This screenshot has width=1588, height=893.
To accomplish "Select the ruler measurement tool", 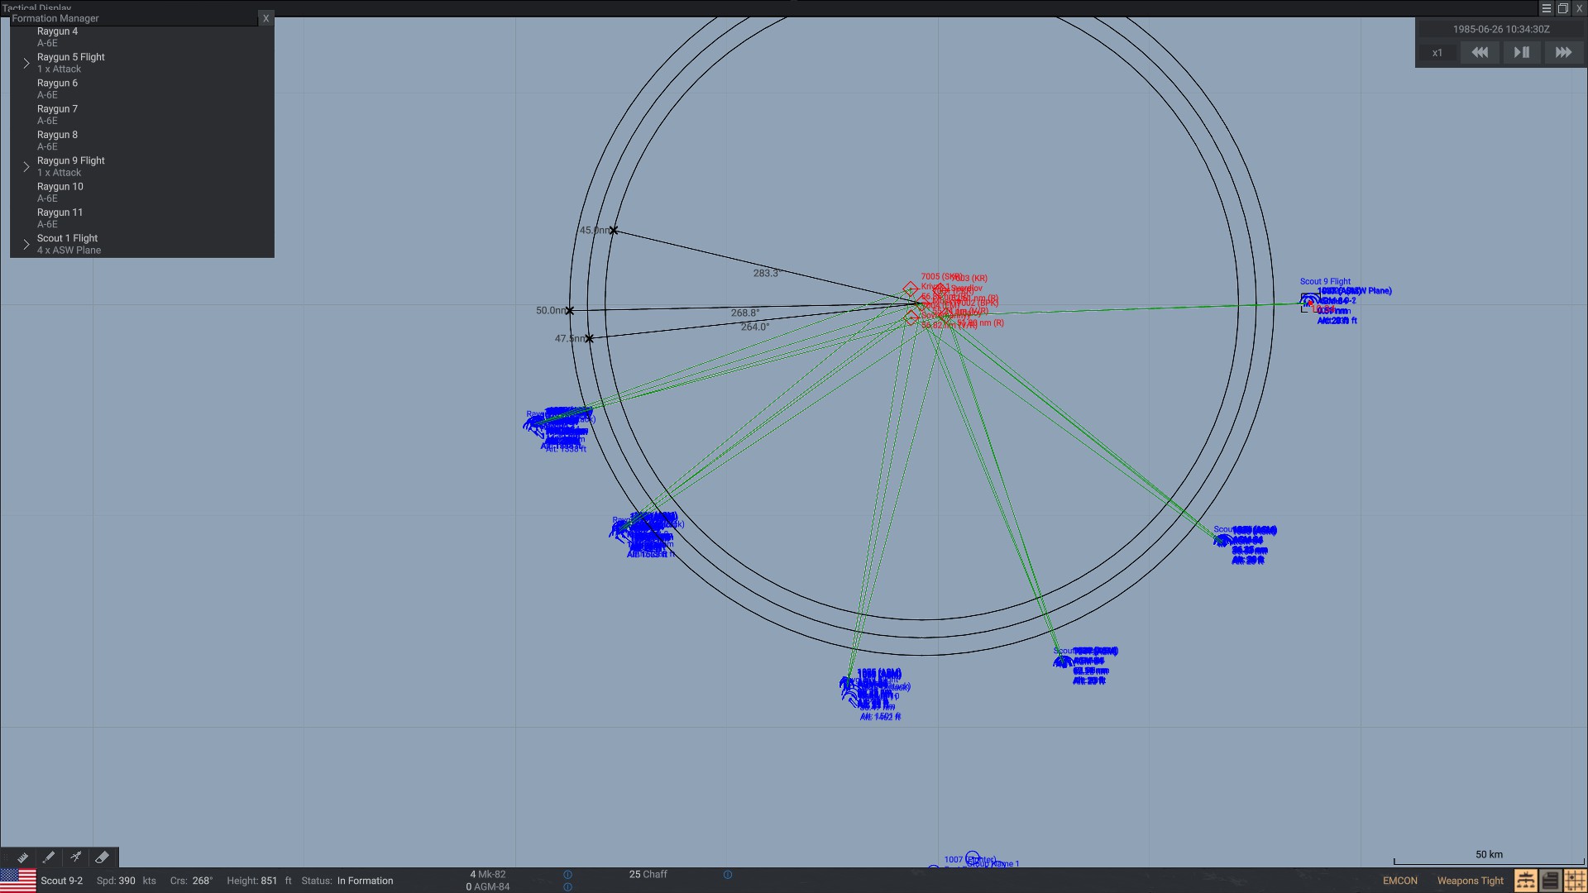I will (x=22, y=857).
